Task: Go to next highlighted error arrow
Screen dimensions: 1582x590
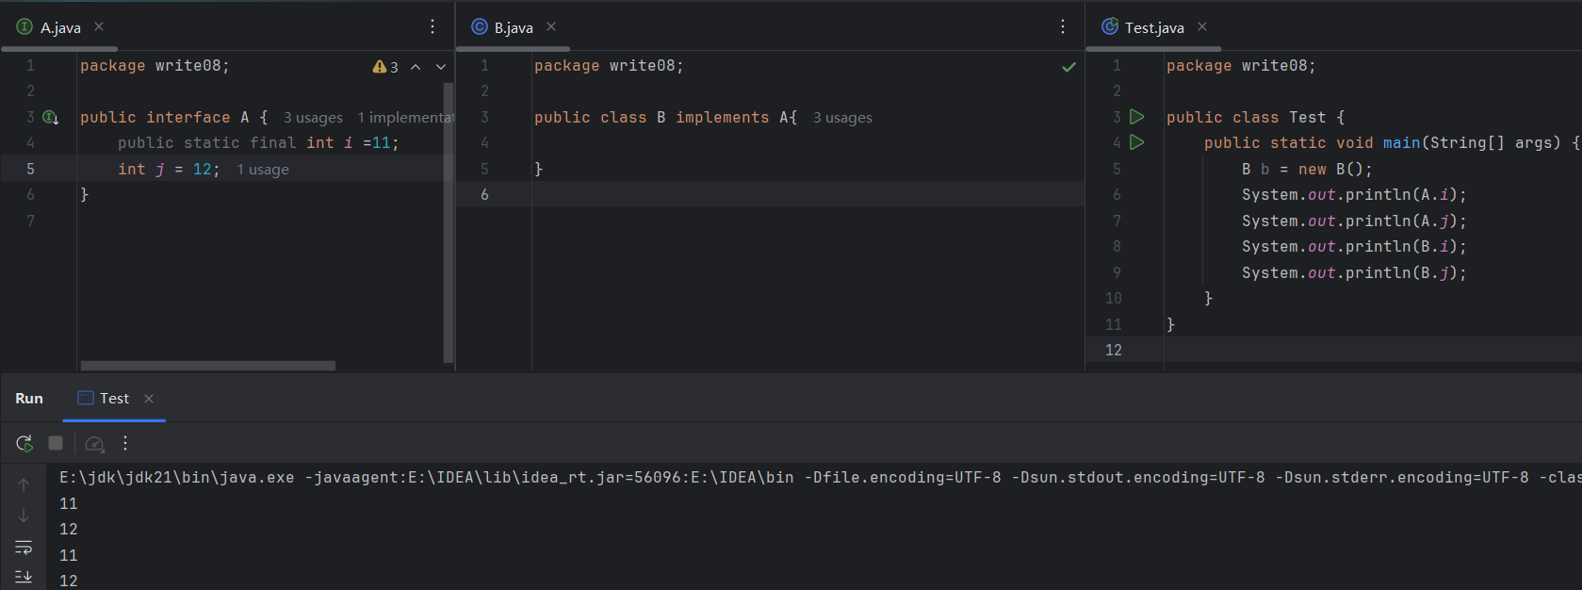Action: [x=441, y=66]
